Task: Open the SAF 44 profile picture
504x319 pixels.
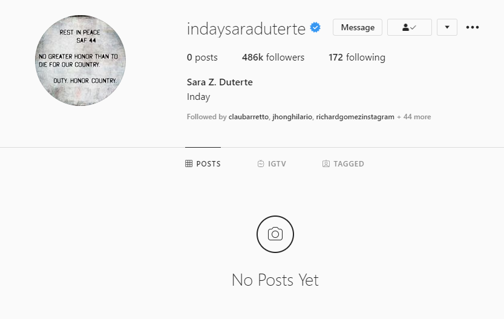Action: tap(80, 61)
